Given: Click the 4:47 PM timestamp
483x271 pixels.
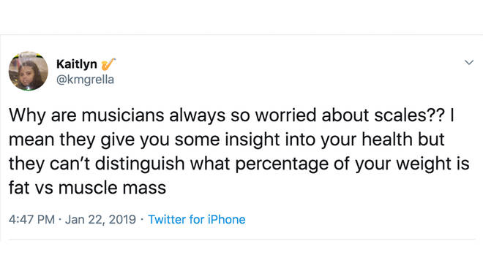Looking at the screenshot, I should 31,220.
